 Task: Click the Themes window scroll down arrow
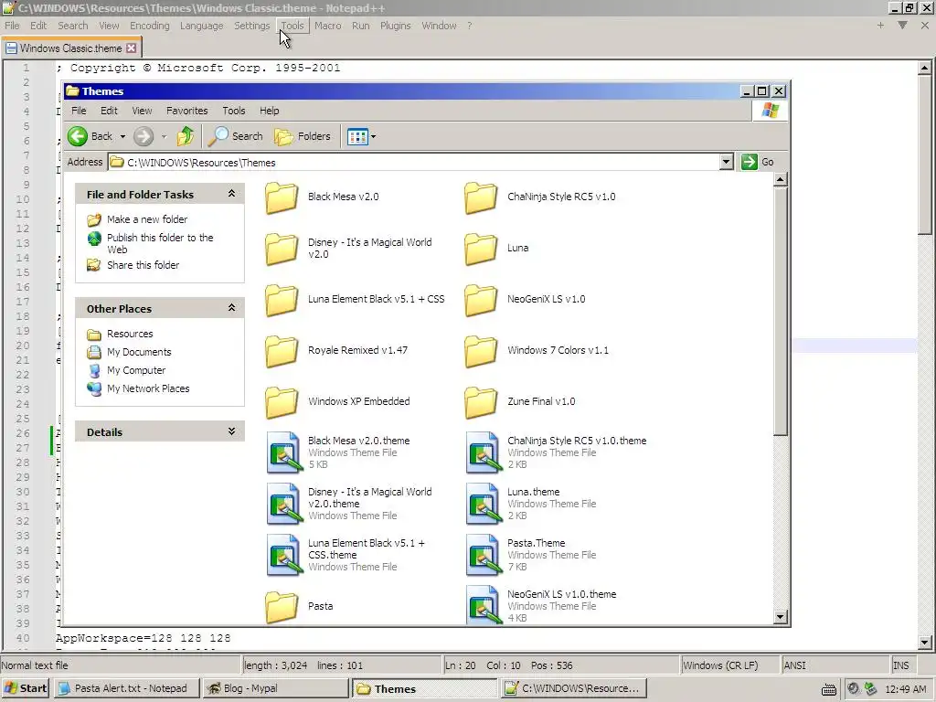781,617
